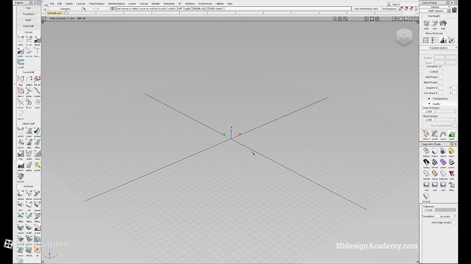Viewport: 471px width, 264px height.
Task: Select the smooth tool in Object Edit
Action: (20, 176)
